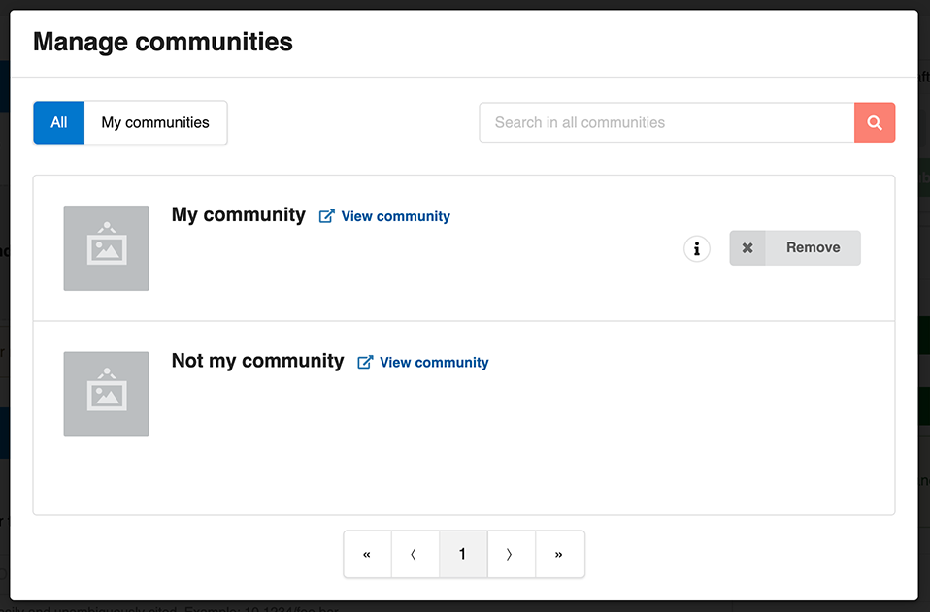
Task: View the Not my community page
Action: (x=433, y=362)
